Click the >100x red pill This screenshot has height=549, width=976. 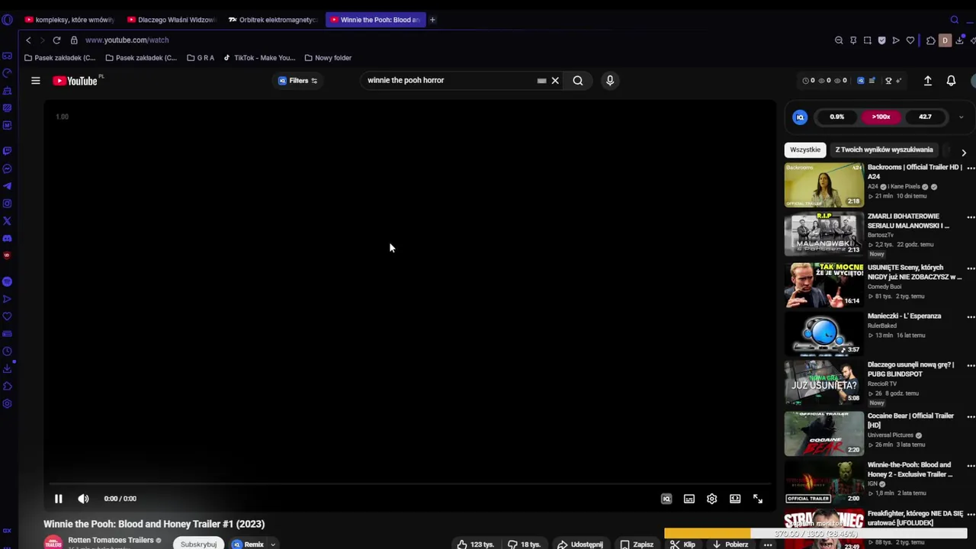881,117
